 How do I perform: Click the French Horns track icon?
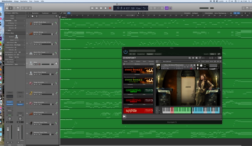pos(31,93)
